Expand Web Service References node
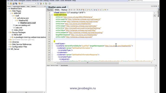Viewport: 166px width, 93px height. click(9, 44)
